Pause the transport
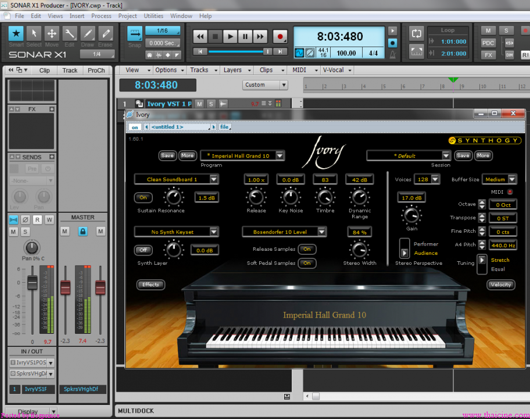530x419 pixels. coord(245,36)
